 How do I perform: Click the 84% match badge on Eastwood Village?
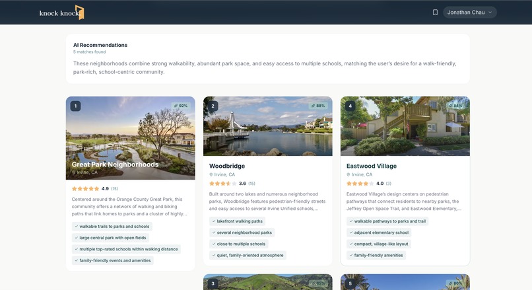point(455,106)
